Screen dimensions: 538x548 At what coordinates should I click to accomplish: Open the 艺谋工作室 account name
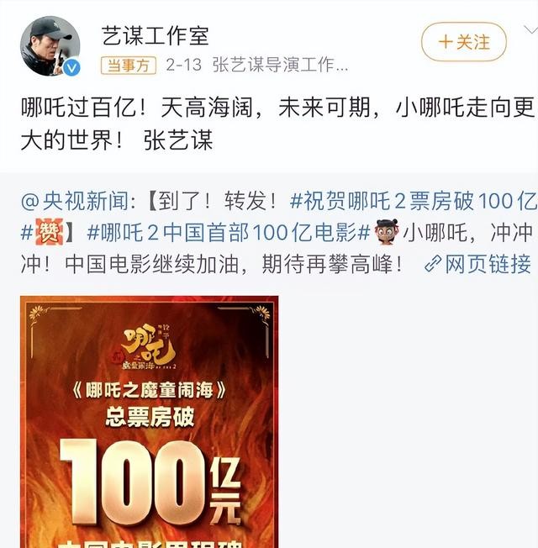tap(156, 36)
